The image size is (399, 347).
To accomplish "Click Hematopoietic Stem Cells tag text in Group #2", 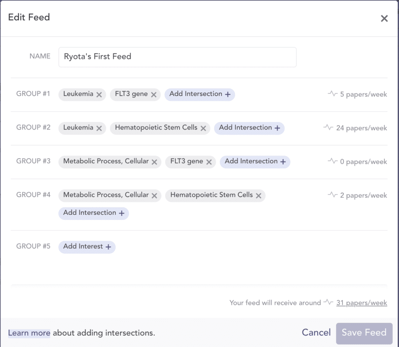I will point(156,127).
